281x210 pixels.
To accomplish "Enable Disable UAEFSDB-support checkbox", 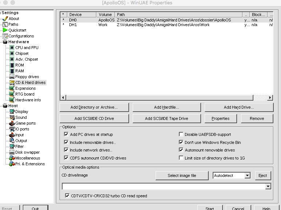I will coord(181,134).
